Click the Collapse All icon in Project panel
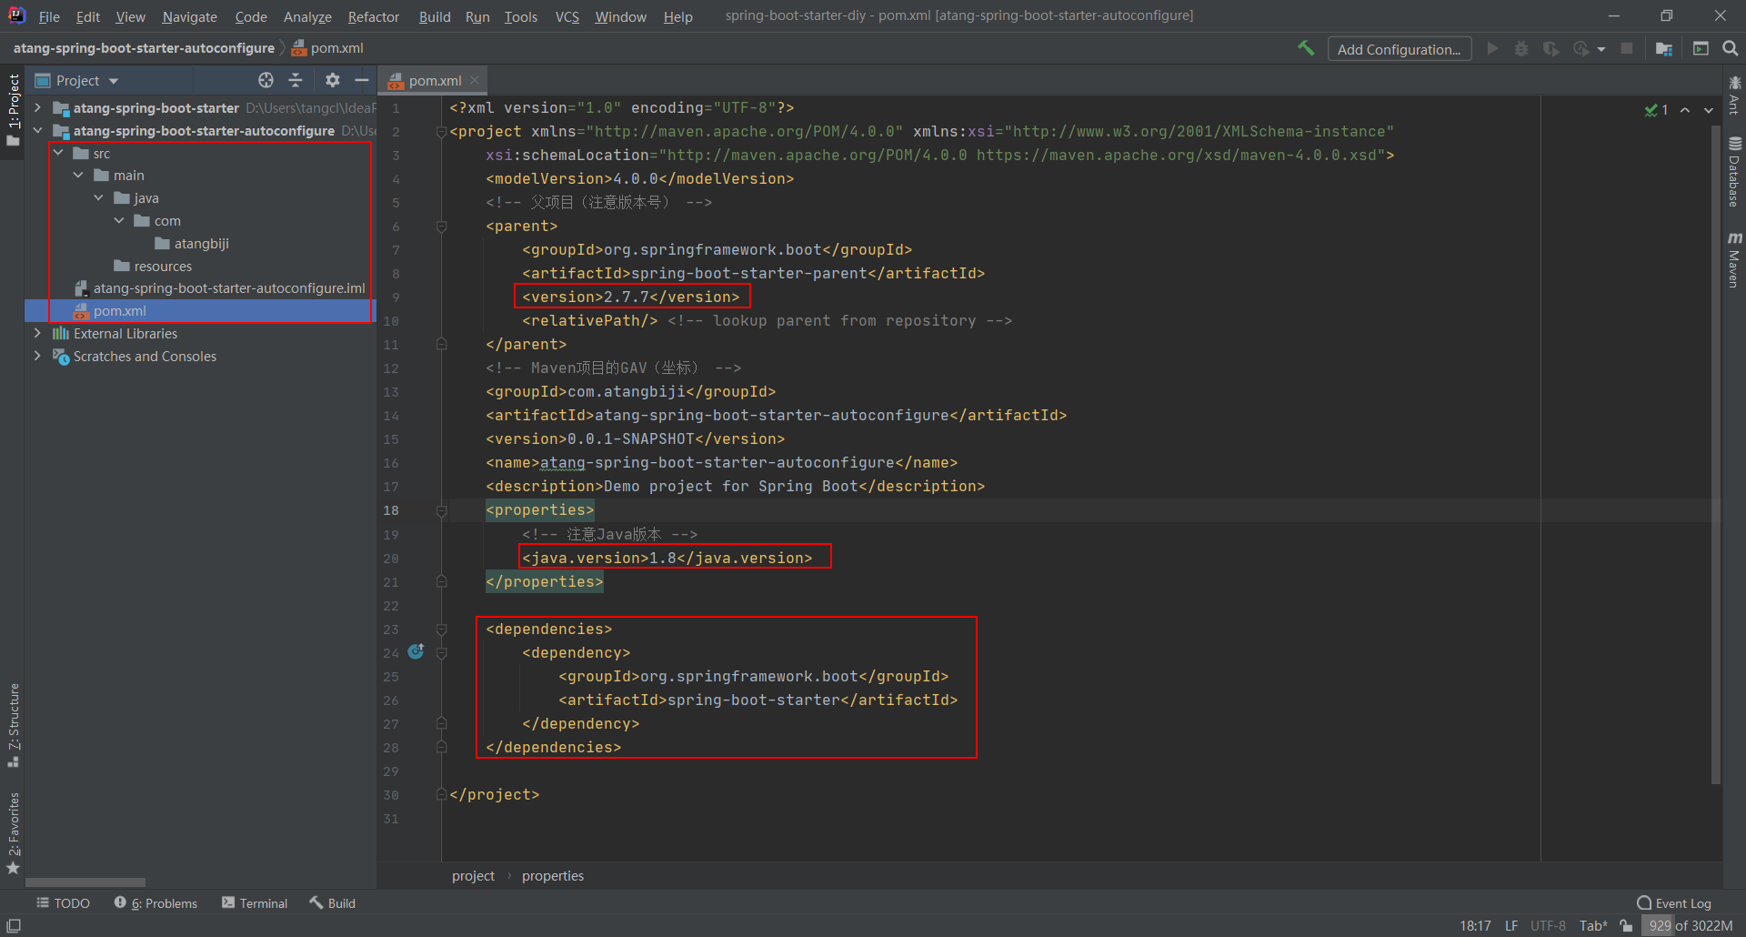1746x937 pixels. pyautogui.click(x=296, y=80)
